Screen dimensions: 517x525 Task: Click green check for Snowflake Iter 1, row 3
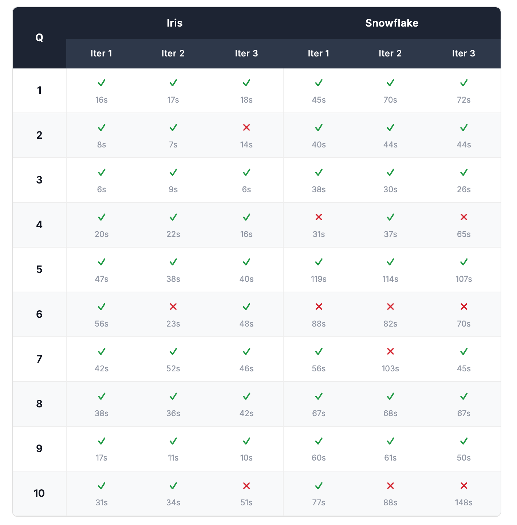319,172
